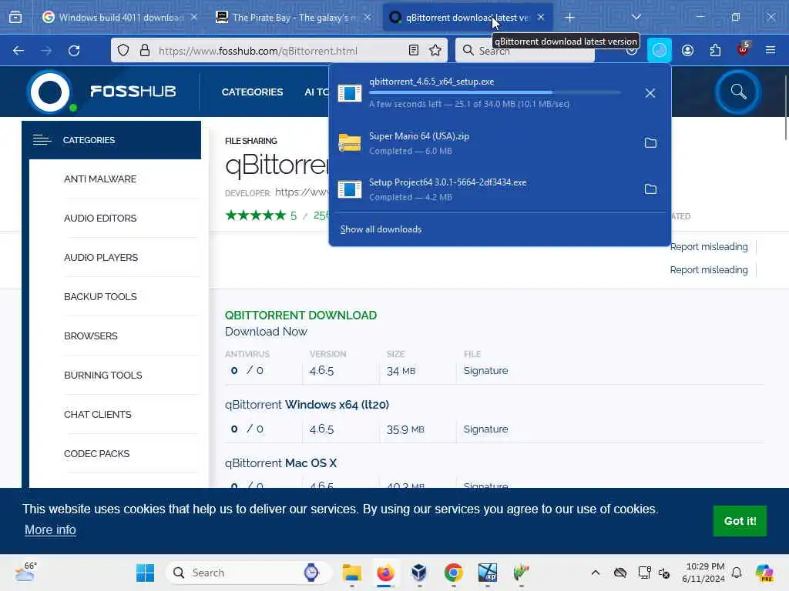Open Google Chrome from taskbar
This screenshot has width=789, height=591.
[x=453, y=573]
